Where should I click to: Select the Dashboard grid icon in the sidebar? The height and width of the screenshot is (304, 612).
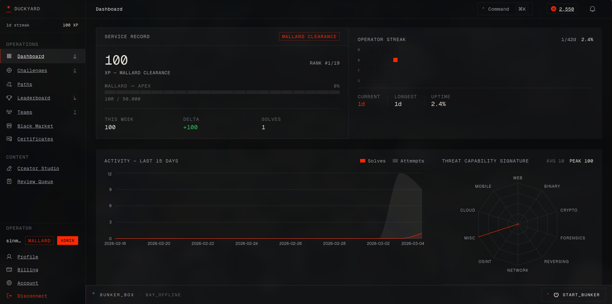coord(9,56)
